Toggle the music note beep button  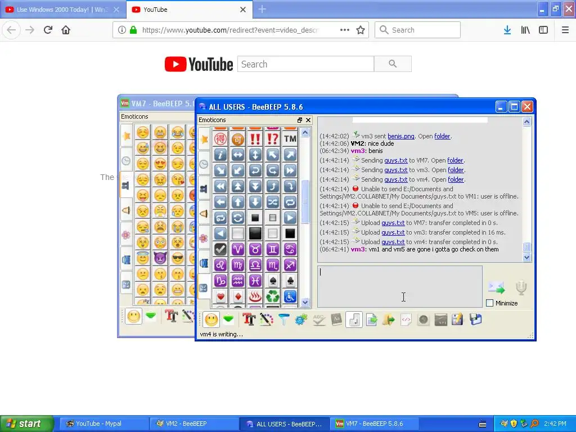(x=354, y=319)
